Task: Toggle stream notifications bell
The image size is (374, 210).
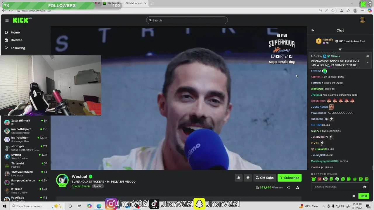Action: coord(238,178)
